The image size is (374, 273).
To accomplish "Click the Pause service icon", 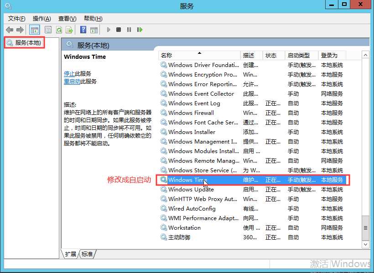I will tap(129, 30).
